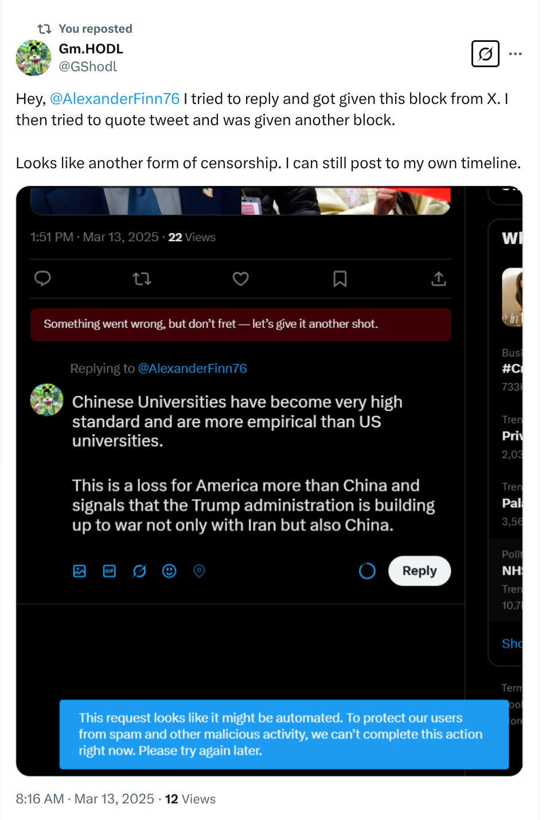This screenshot has height=820, width=546.
Task: Click the comment bubble icon in the screenshot
Action: pyautogui.click(x=43, y=279)
